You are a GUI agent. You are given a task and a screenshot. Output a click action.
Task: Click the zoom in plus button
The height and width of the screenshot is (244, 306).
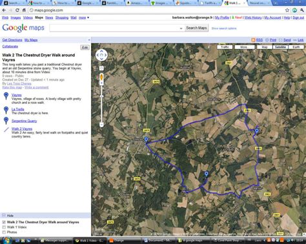[101, 83]
